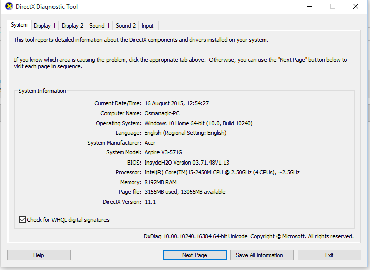Screen dimensions: 370x270
Task: Switch to the Sound 1 tab
Action: click(99, 26)
